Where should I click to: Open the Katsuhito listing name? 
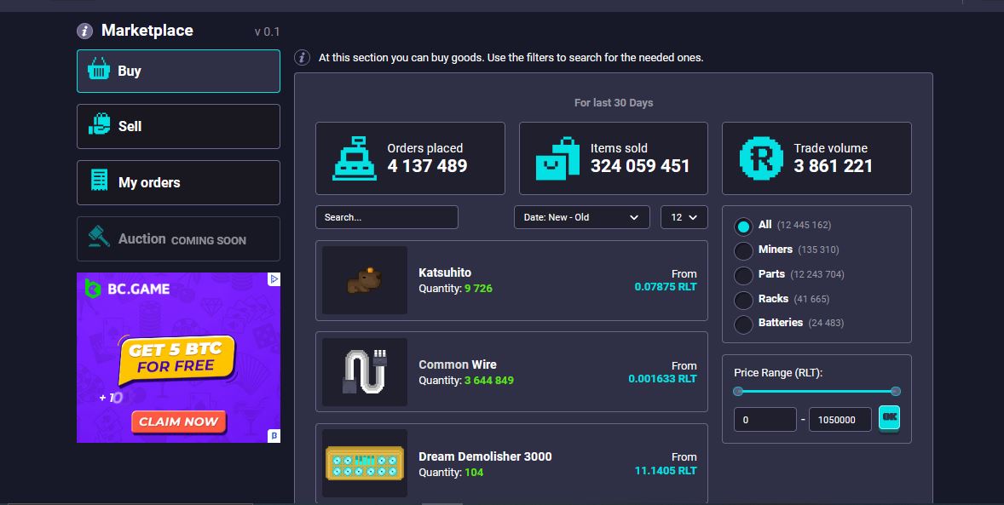point(444,272)
